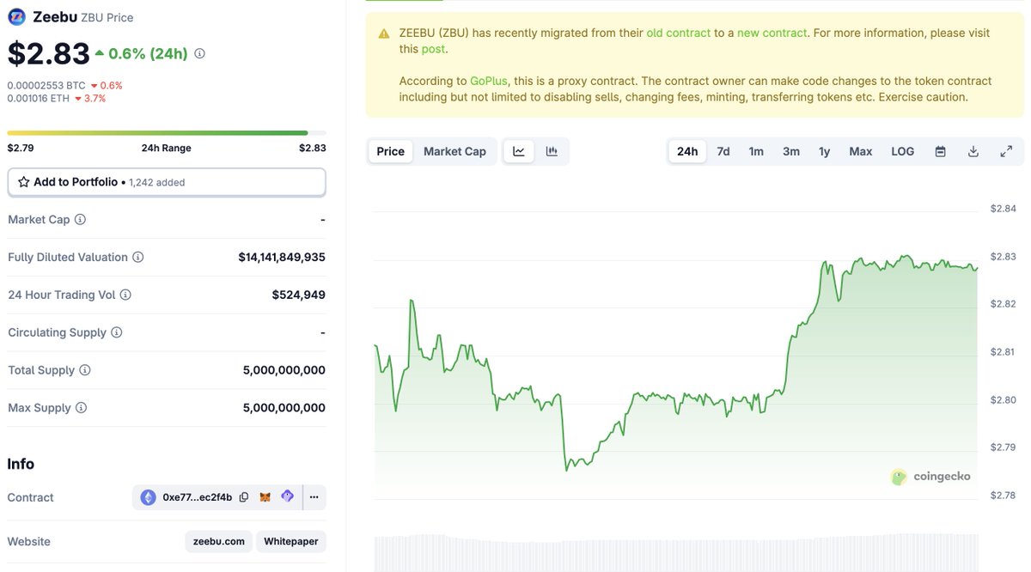Click Fully Diluted Valuation info icon
This screenshot has height=572, width=1031.
click(137, 257)
